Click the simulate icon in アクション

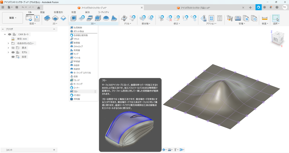203,18
